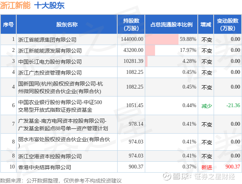242x184 pixels.
Task: Click shareholder 浙江省能源集团有限公司
Action: [x=47, y=40]
